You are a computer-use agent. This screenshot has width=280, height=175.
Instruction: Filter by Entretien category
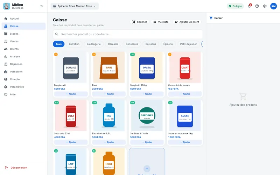tap(74, 44)
